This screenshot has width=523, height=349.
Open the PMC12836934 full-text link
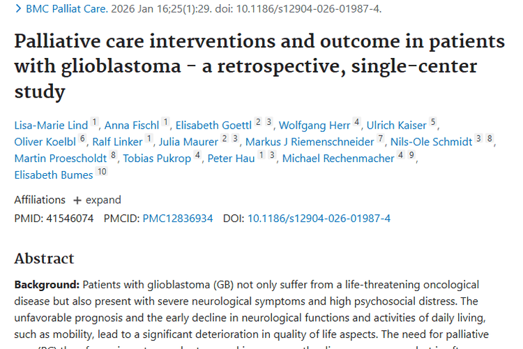[178, 218]
